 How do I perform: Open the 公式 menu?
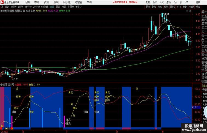click(162, 2)
